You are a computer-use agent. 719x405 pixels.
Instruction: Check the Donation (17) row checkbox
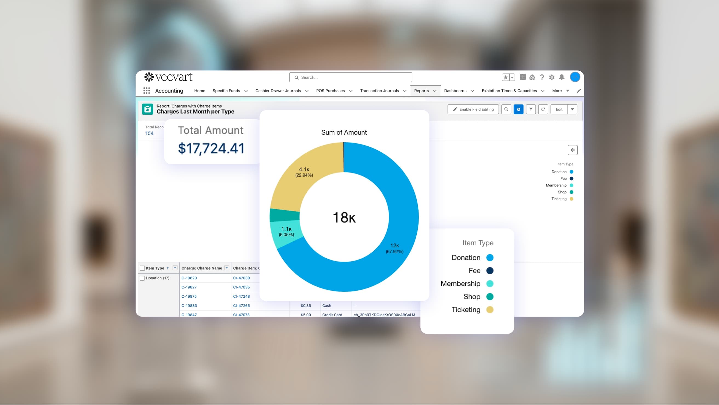click(x=142, y=278)
